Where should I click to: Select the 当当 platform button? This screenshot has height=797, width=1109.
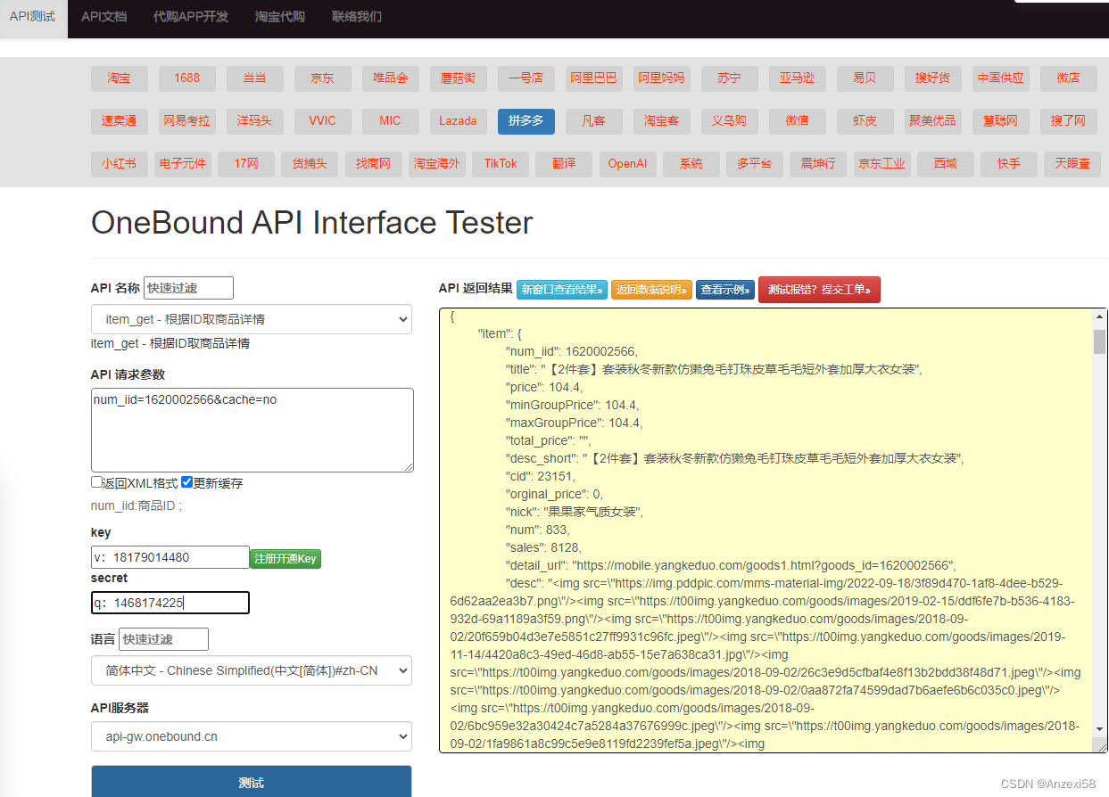[x=255, y=78]
